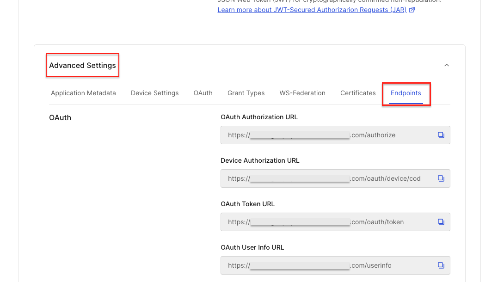
Task: Go to the Grant Types tab
Action: 246,93
